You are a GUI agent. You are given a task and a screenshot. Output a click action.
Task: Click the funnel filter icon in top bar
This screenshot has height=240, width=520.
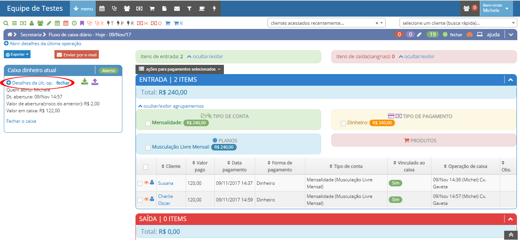189,8
